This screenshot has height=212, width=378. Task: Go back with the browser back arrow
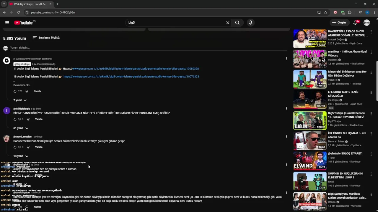tap(4, 12)
